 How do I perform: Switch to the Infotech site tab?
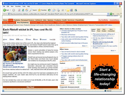point(39,20)
